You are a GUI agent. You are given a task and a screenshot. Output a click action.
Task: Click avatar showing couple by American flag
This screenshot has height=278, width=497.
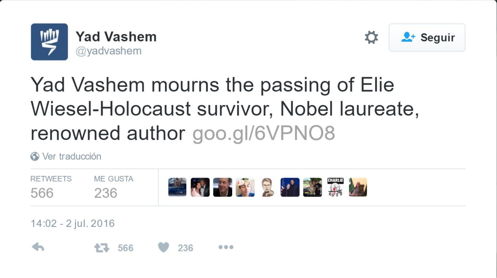(290, 187)
